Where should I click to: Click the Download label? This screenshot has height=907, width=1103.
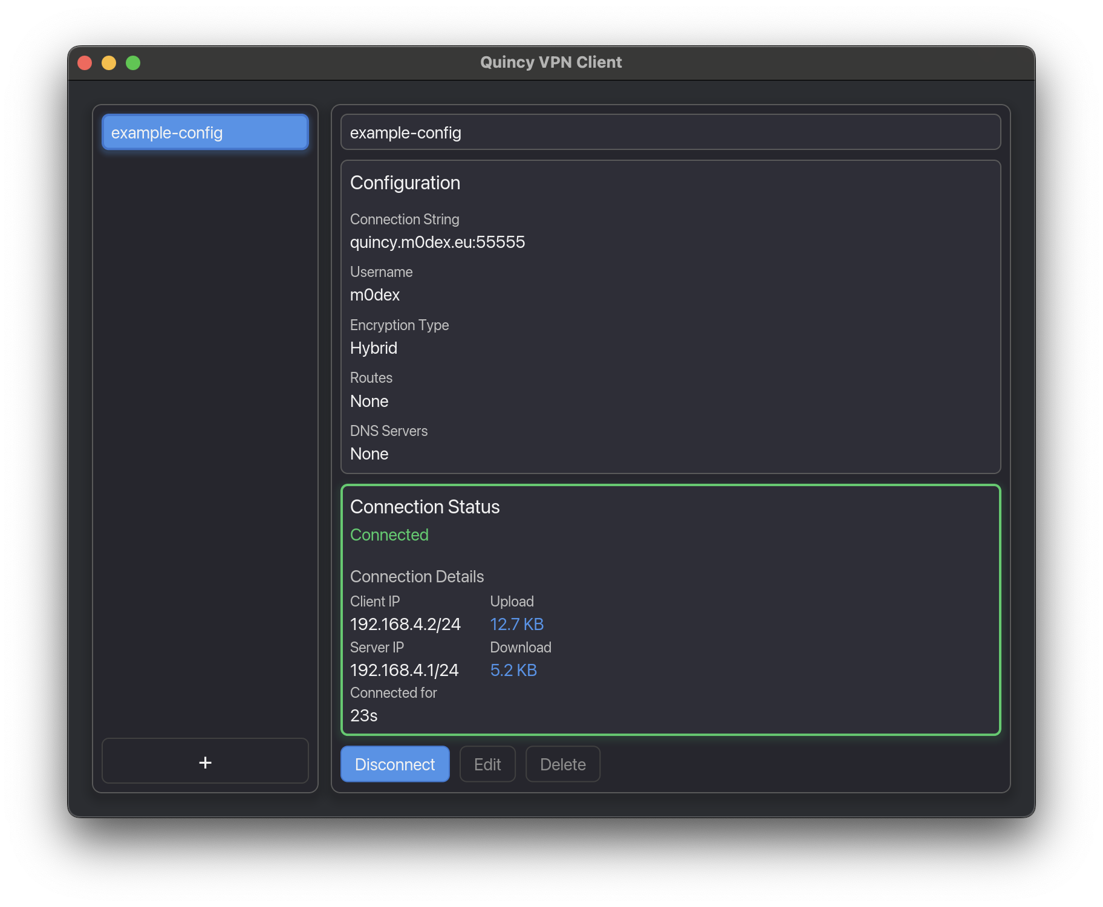pos(521,648)
